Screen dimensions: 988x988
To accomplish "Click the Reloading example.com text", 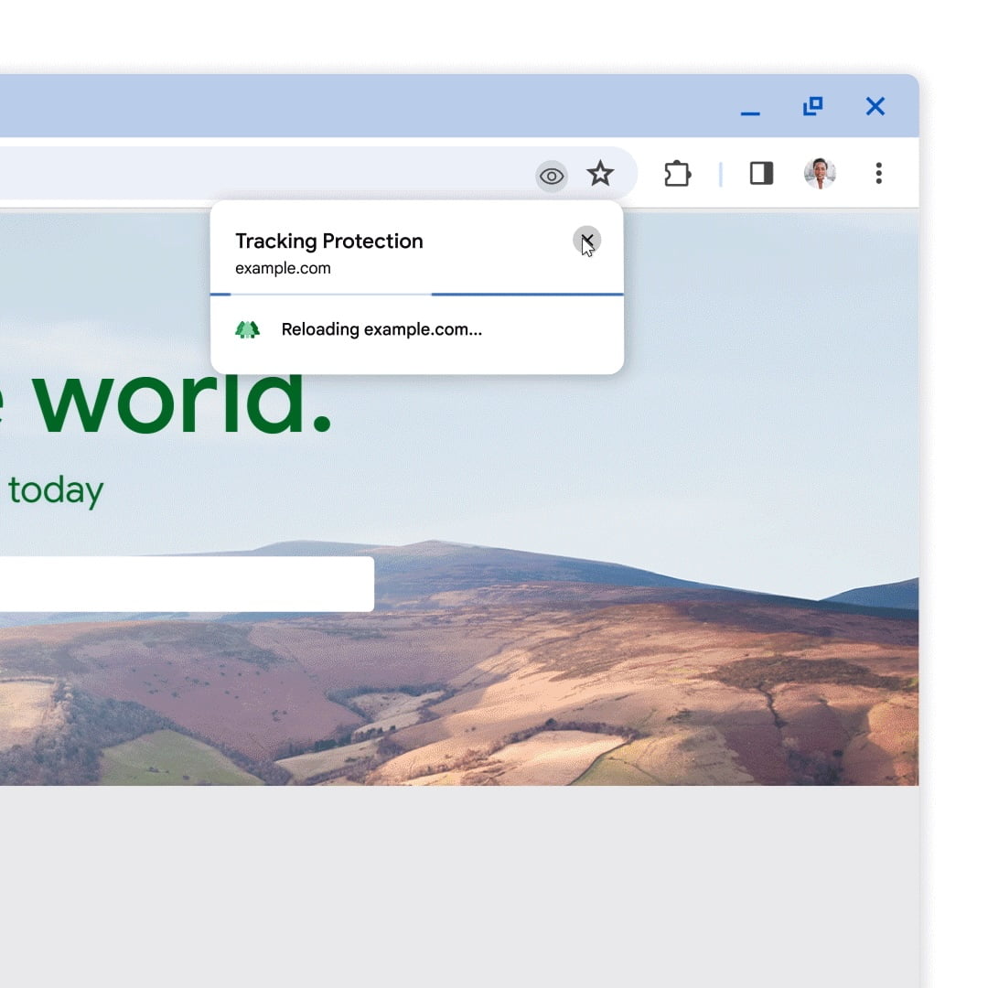I will (x=382, y=329).
